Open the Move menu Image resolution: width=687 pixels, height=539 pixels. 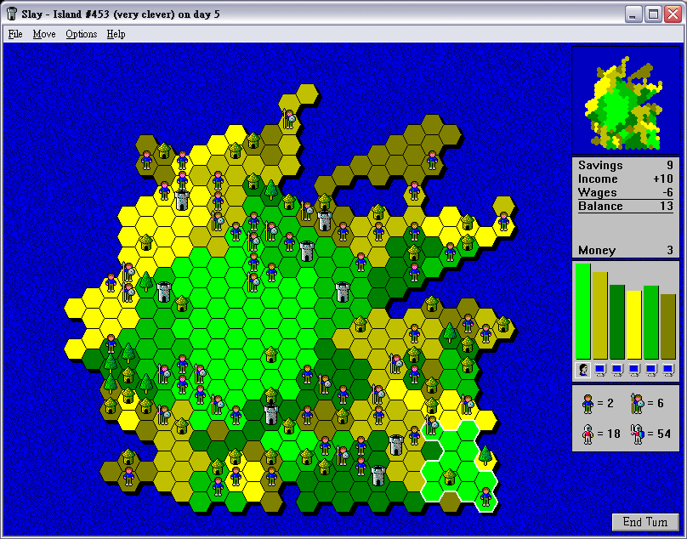(44, 34)
